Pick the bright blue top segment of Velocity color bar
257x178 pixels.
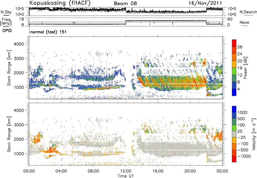click(234, 109)
